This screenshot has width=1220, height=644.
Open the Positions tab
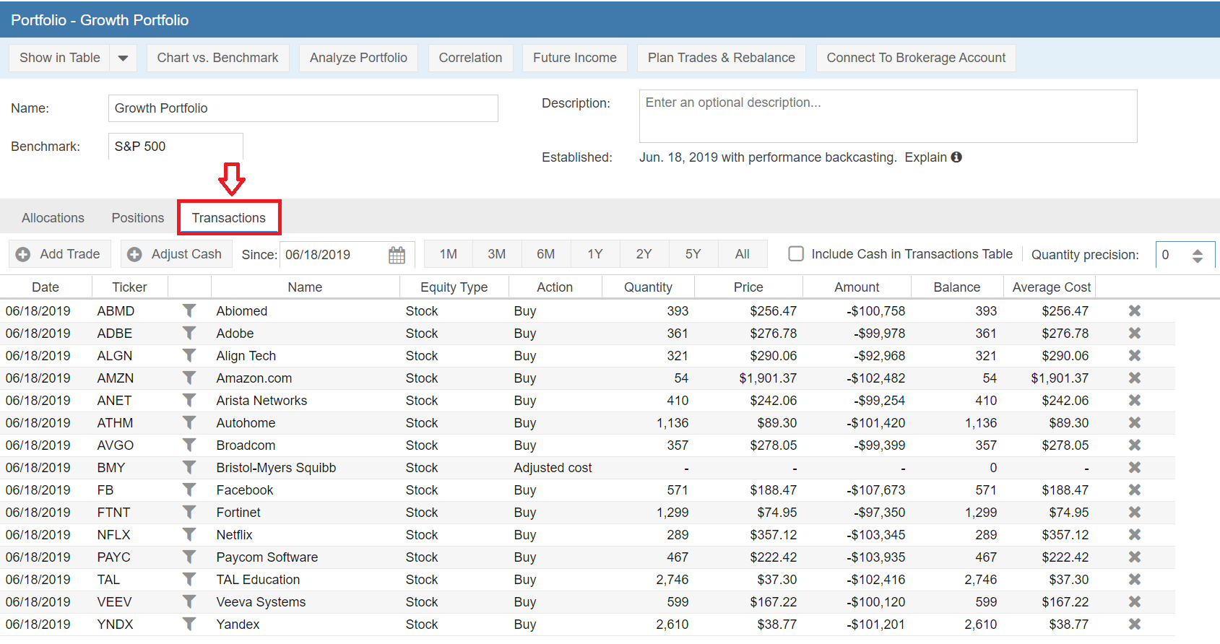click(x=137, y=218)
